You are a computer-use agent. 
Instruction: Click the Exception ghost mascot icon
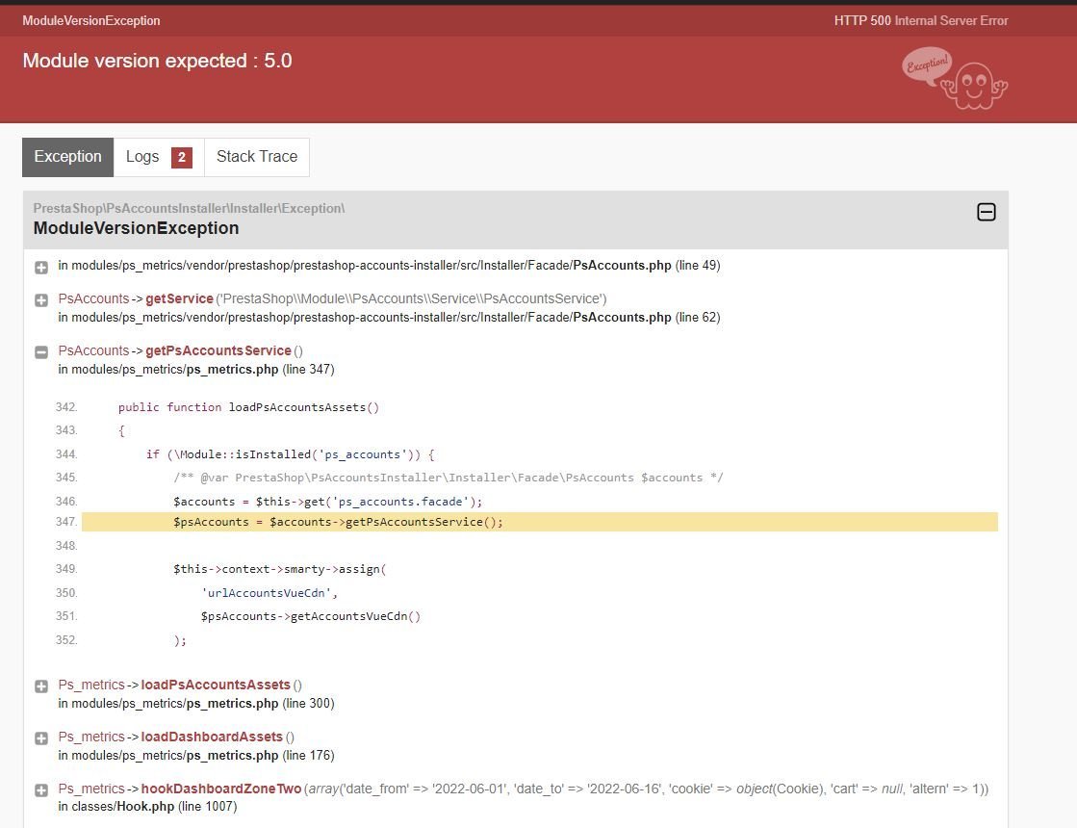pos(954,78)
